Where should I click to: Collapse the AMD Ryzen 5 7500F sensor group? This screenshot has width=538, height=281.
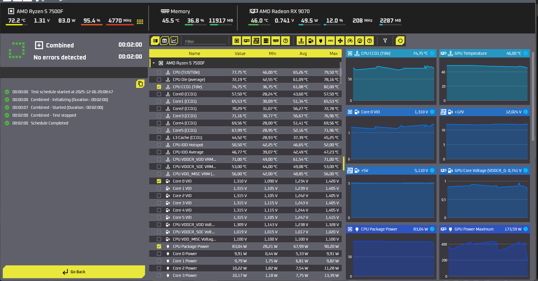tap(154, 63)
